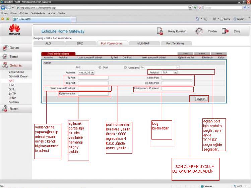Click the Durum sidebar icon
Image resolution: width=251 pixels, height=188 pixels.
(5, 48)
